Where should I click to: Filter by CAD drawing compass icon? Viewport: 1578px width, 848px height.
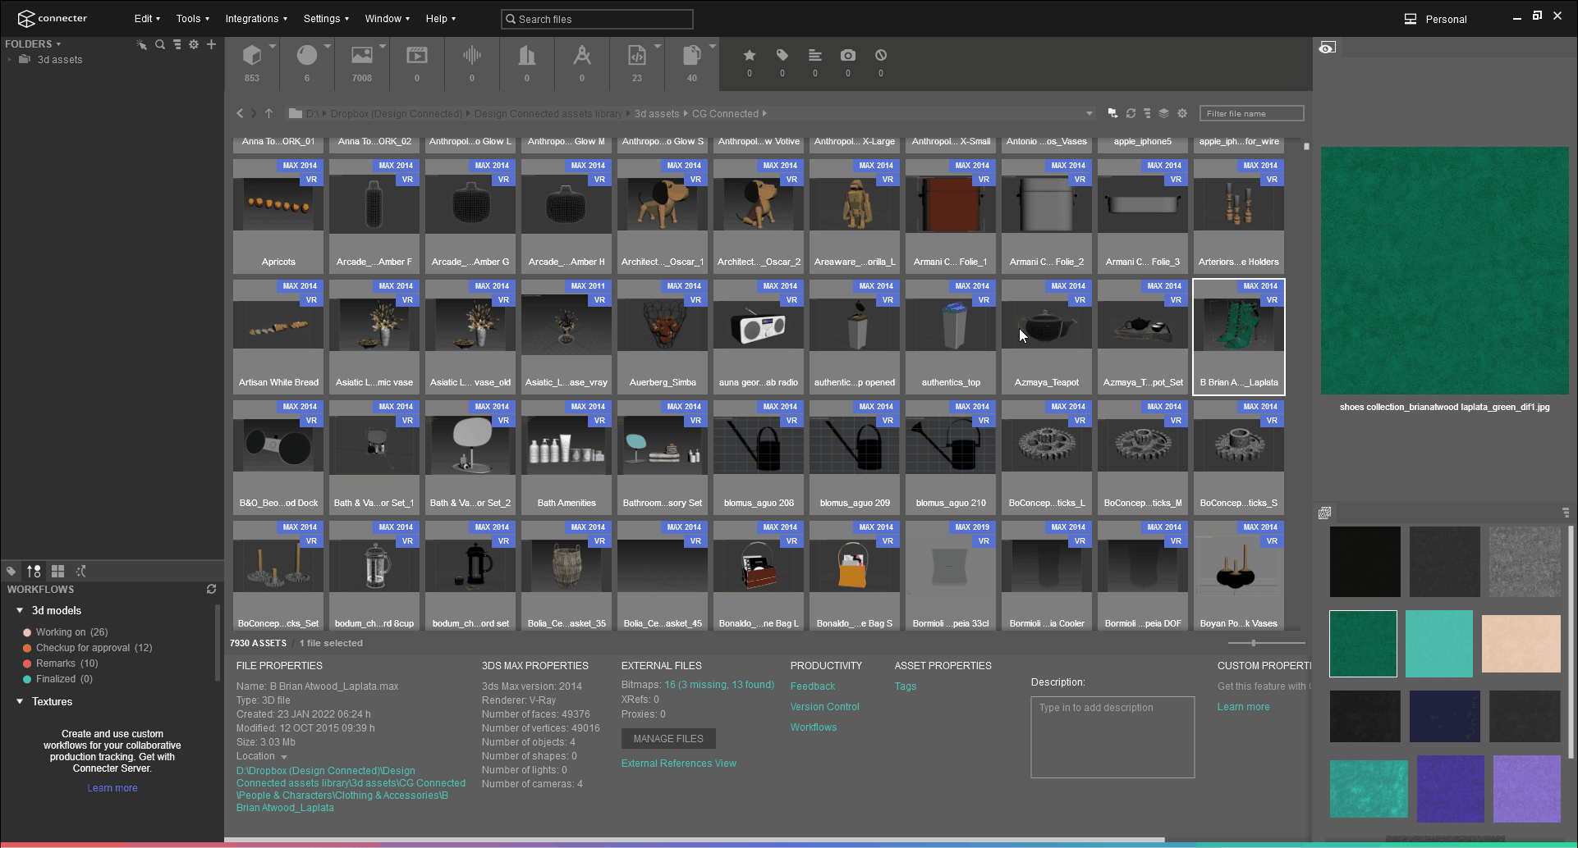[582, 56]
